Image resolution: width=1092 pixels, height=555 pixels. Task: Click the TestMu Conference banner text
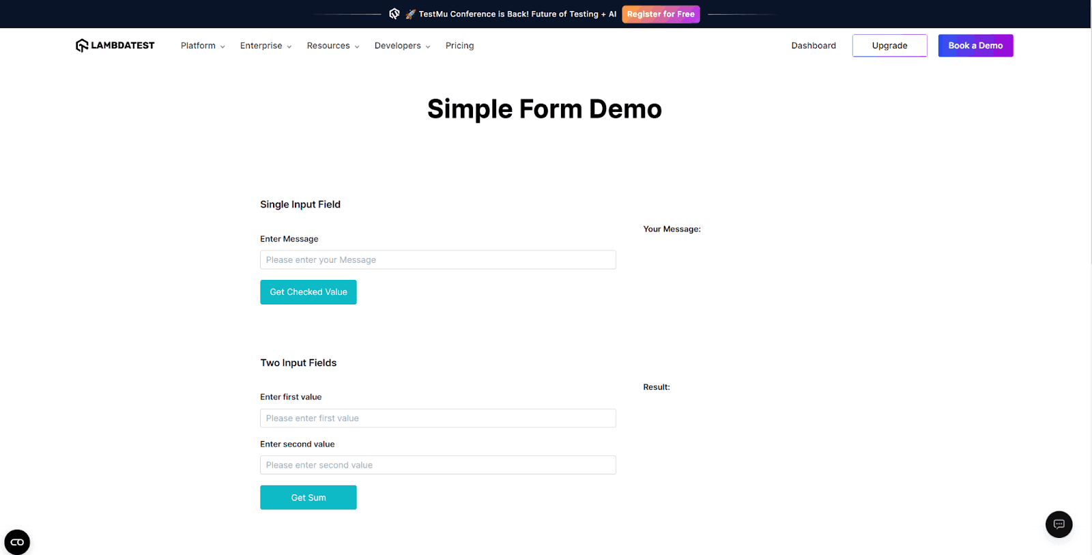click(517, 14)
